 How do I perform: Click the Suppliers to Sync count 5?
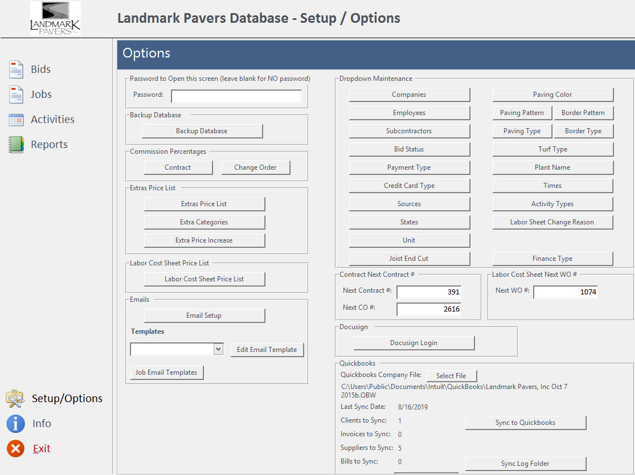400,448
